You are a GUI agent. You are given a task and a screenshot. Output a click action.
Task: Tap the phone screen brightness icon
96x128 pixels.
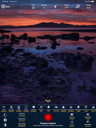click(x=33, y=6)
